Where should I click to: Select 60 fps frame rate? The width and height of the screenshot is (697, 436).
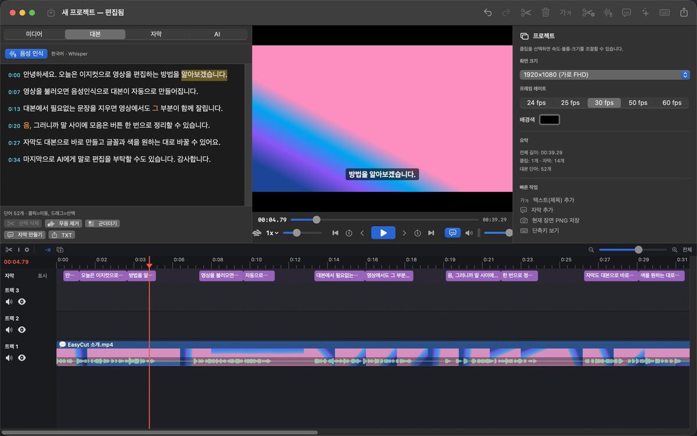pyautogui.click(x=672, y=103)
